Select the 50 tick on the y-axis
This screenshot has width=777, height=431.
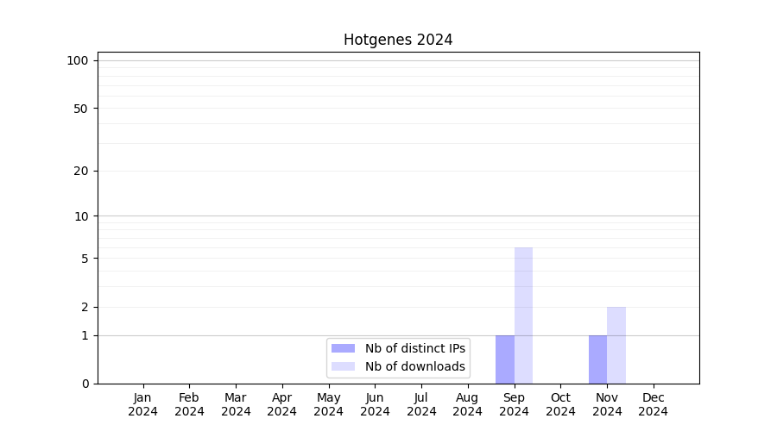tap(80, 109)
